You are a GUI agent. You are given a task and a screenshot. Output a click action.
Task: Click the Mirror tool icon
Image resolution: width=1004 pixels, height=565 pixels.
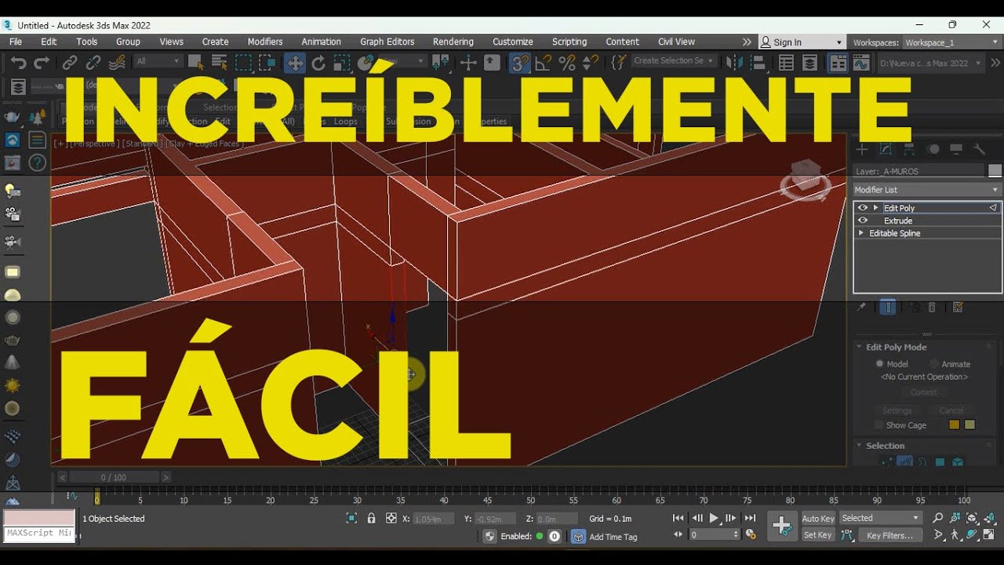point(734,64)
